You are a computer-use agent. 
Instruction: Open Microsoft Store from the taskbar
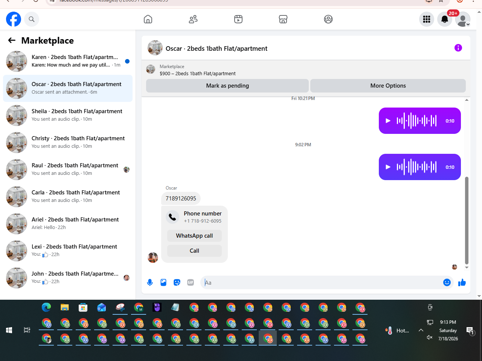click(x=83, y=308)
